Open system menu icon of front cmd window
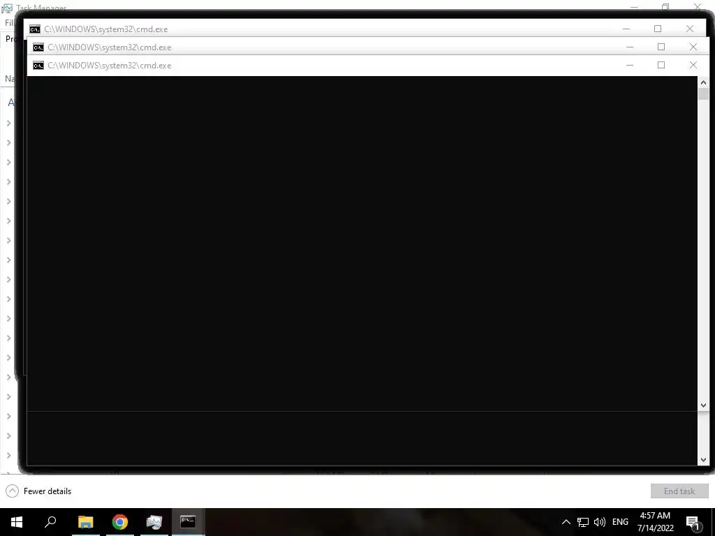The width and height of the screenshot is (715, 536). [x=38, y=66]
